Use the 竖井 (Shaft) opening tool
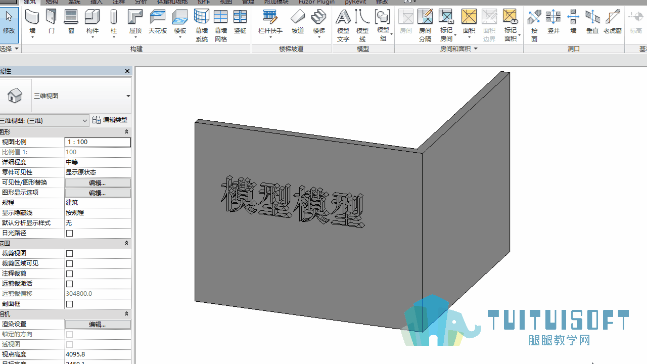The image size is (647, 364). point(553,23)
